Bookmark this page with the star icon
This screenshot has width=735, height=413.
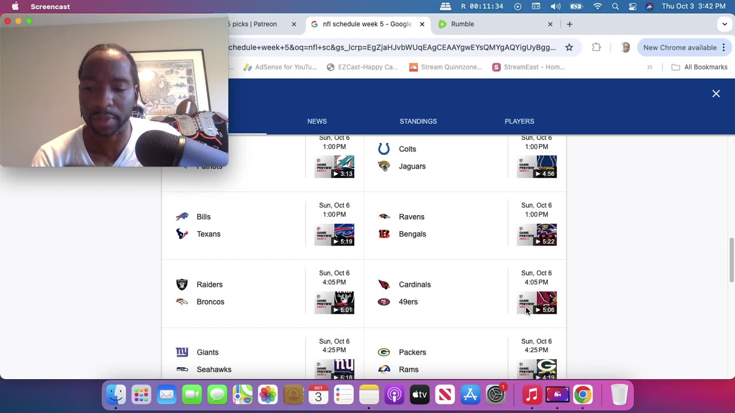coord(569,48)
